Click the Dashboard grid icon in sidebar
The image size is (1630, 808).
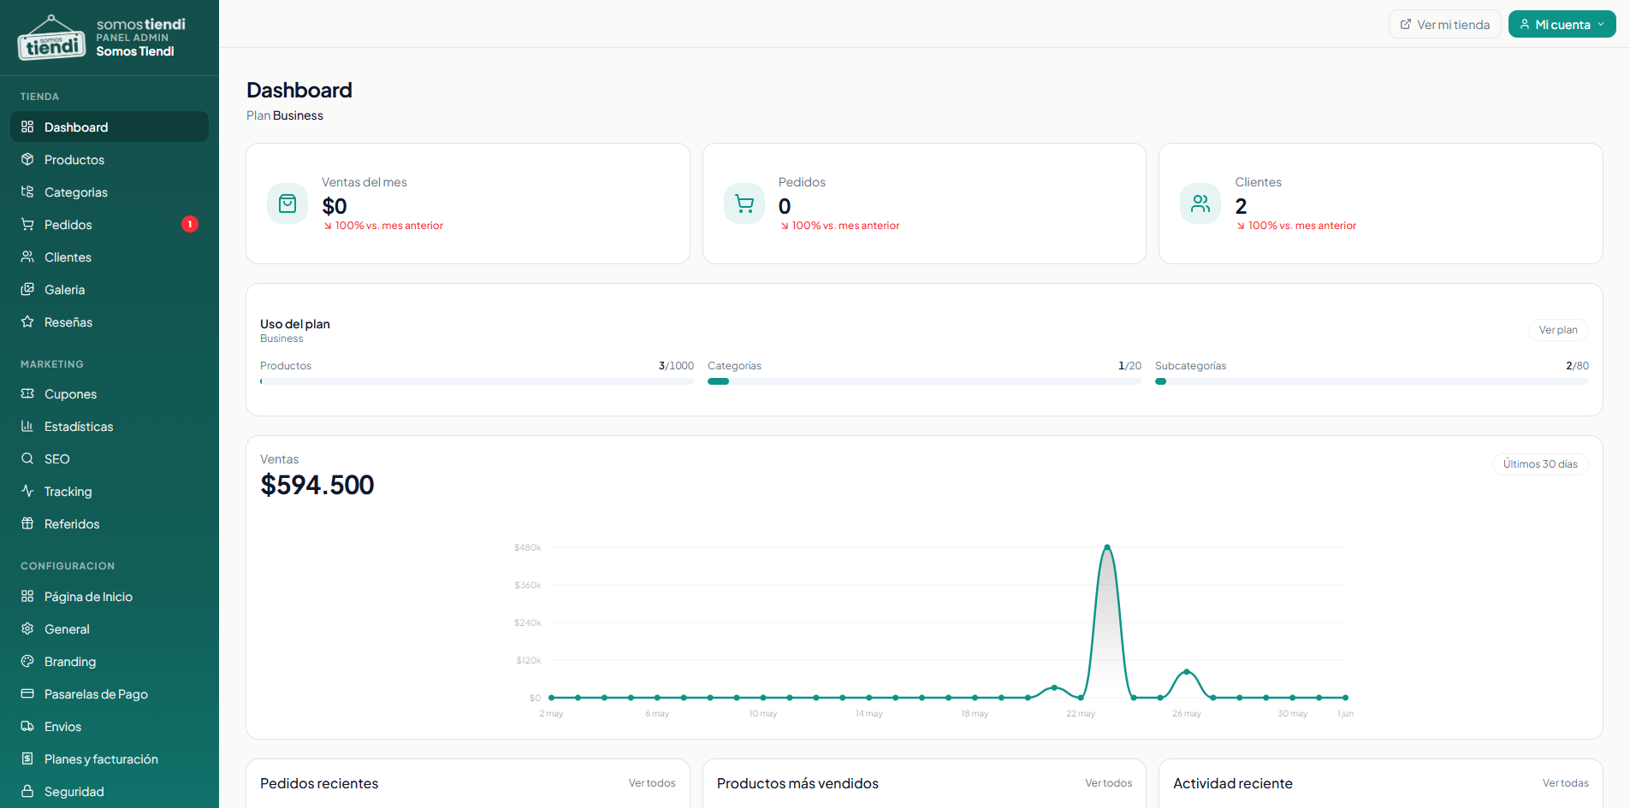pyautogui.click(x=27, y=127)
